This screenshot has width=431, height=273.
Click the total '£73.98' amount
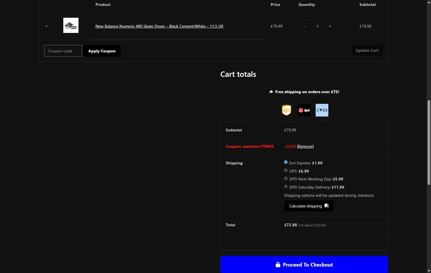[x=291, y=225]
